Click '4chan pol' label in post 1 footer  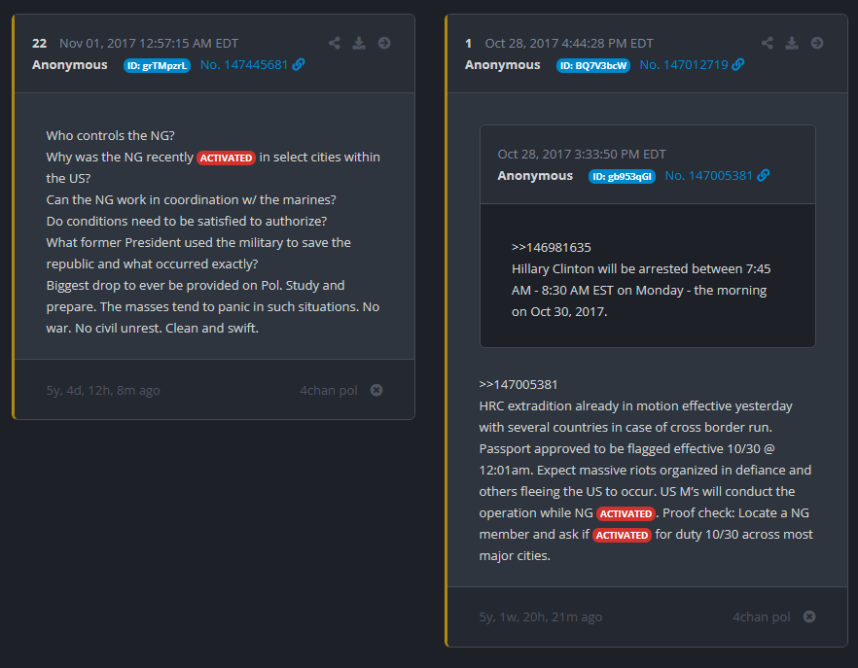pos(762,616)
